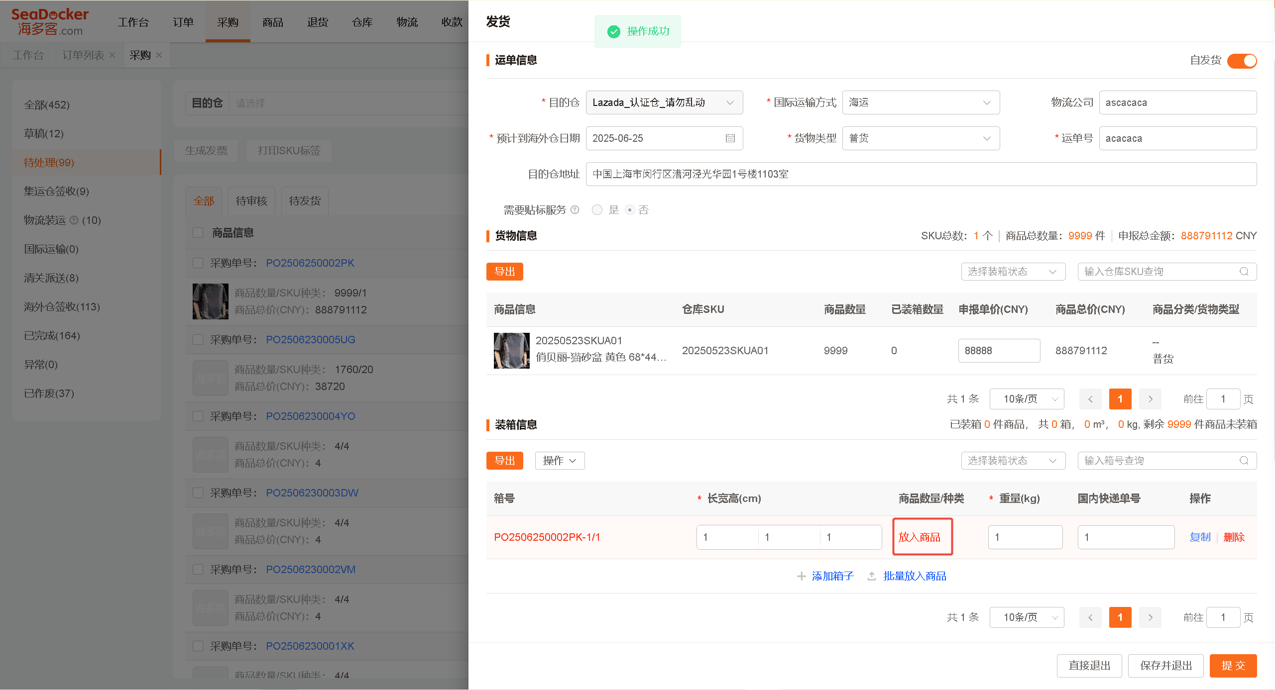Click the 直接退出 button
This screenshot has width=1275, height=690.
(x=1089, y=666)
